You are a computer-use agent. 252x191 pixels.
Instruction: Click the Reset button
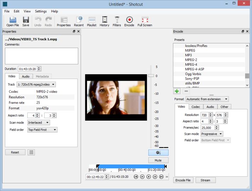15,152
